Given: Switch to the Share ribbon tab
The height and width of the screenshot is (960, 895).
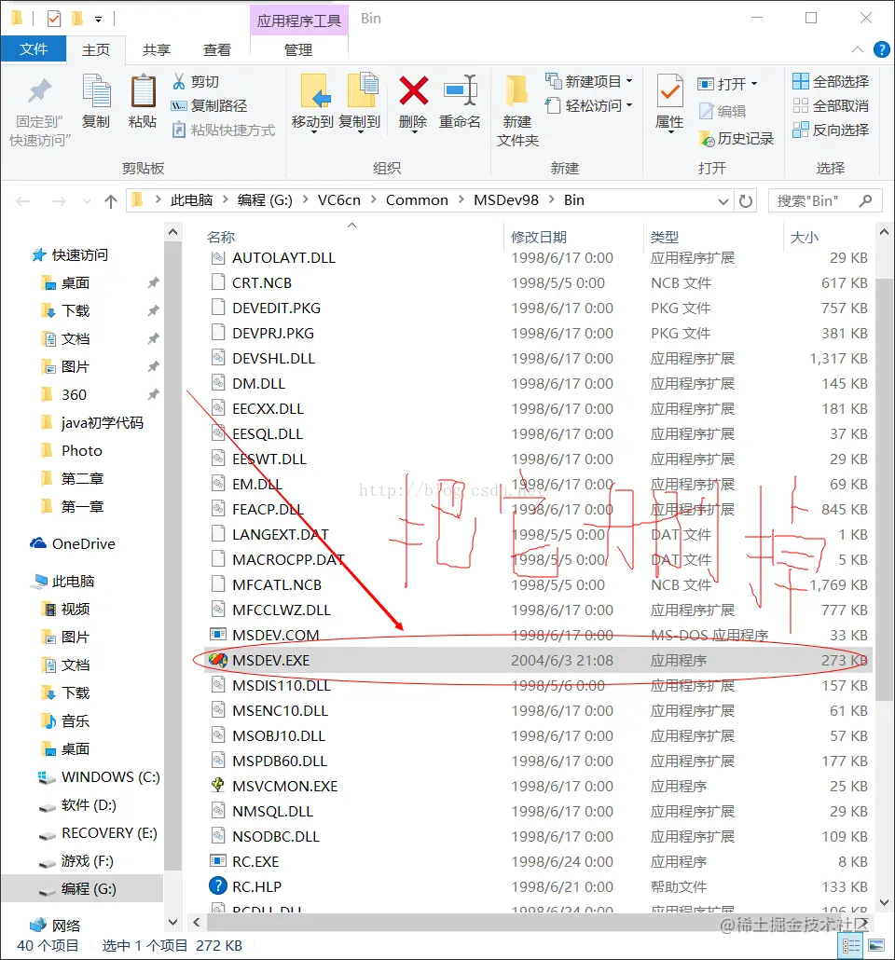Looking at the screenshot, I should click(x=157, y=49).
